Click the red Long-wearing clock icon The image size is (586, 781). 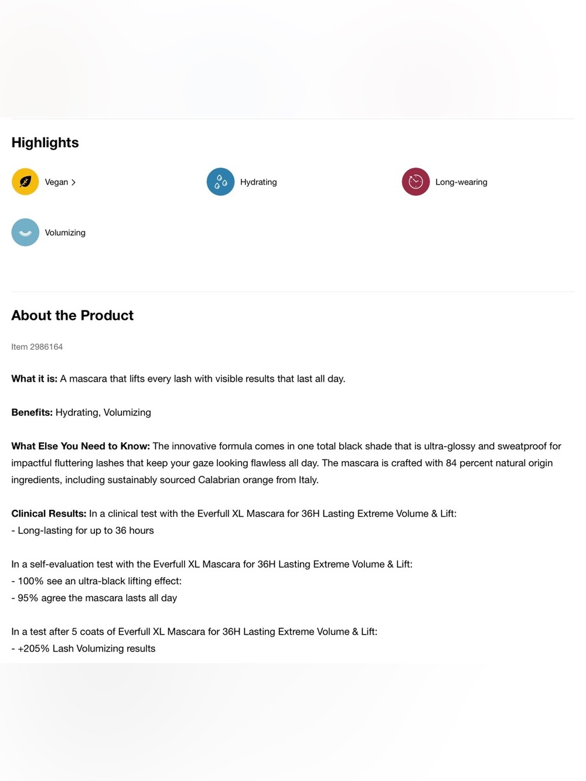pos(415,182)
